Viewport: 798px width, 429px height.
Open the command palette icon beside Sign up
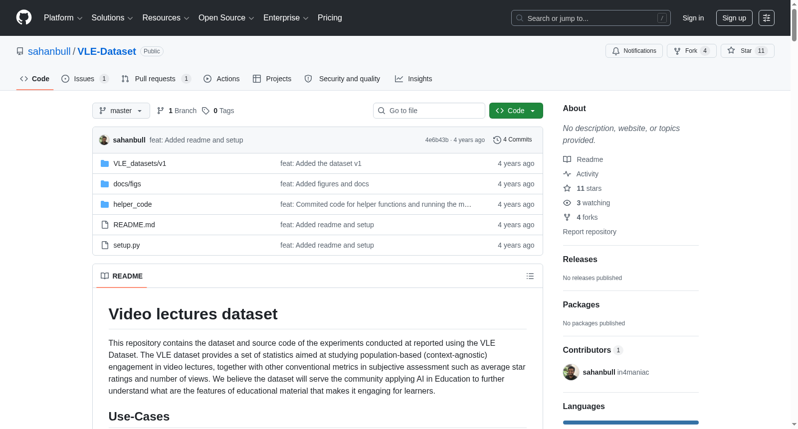pyautogui.click(x=767, y=18)
